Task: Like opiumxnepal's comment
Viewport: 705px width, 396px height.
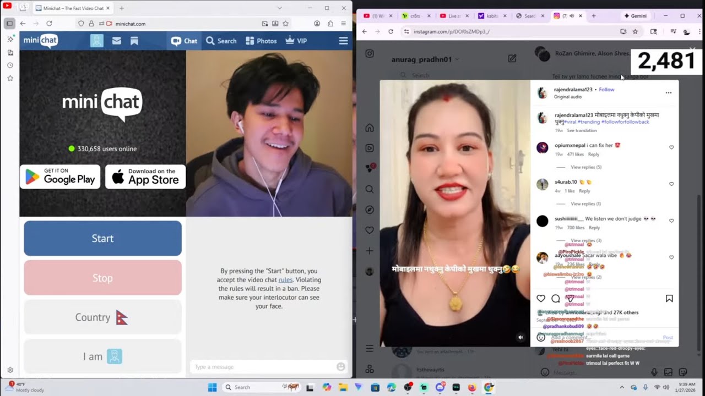Action: tap(671, 147)
